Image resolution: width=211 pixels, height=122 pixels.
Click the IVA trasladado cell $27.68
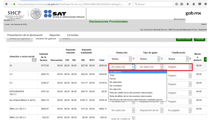[x=84, y=65]
